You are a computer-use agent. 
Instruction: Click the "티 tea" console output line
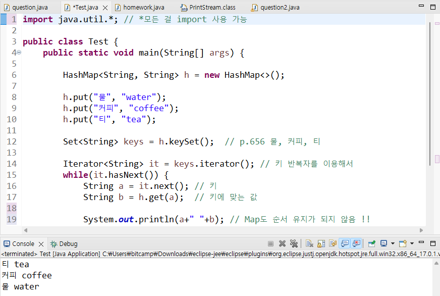(x=16, y=264)
